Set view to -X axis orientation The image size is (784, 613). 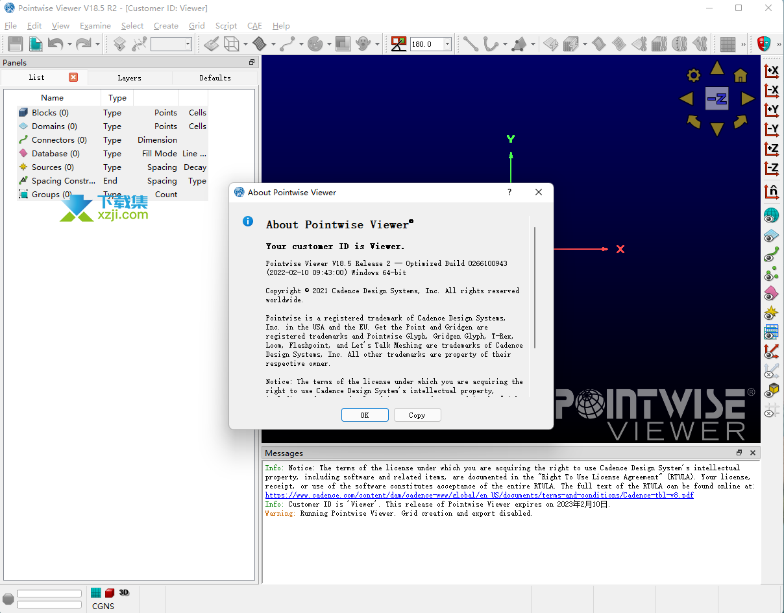tap(771, 90)
